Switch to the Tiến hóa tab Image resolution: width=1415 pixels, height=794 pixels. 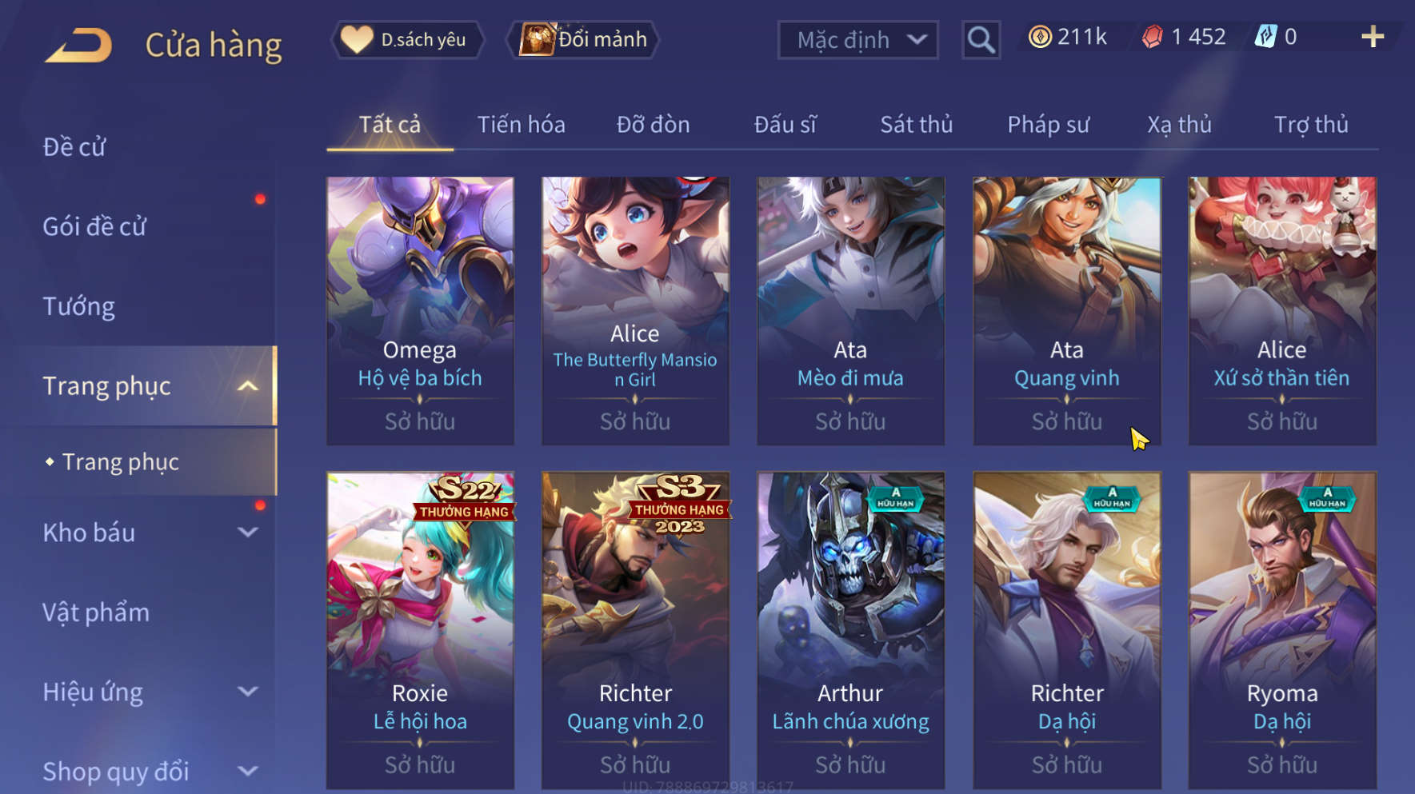521,125
